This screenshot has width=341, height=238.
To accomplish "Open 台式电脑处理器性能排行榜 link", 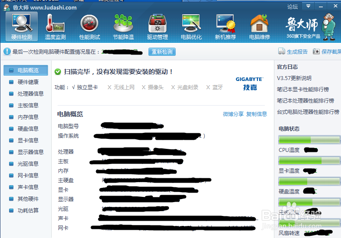I will [308, 112].
